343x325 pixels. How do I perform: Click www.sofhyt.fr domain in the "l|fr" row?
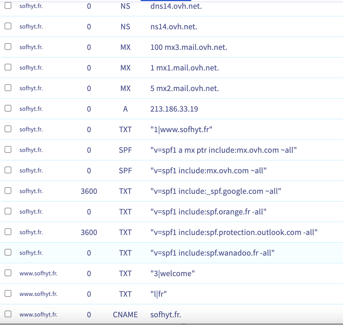point(39,294)
